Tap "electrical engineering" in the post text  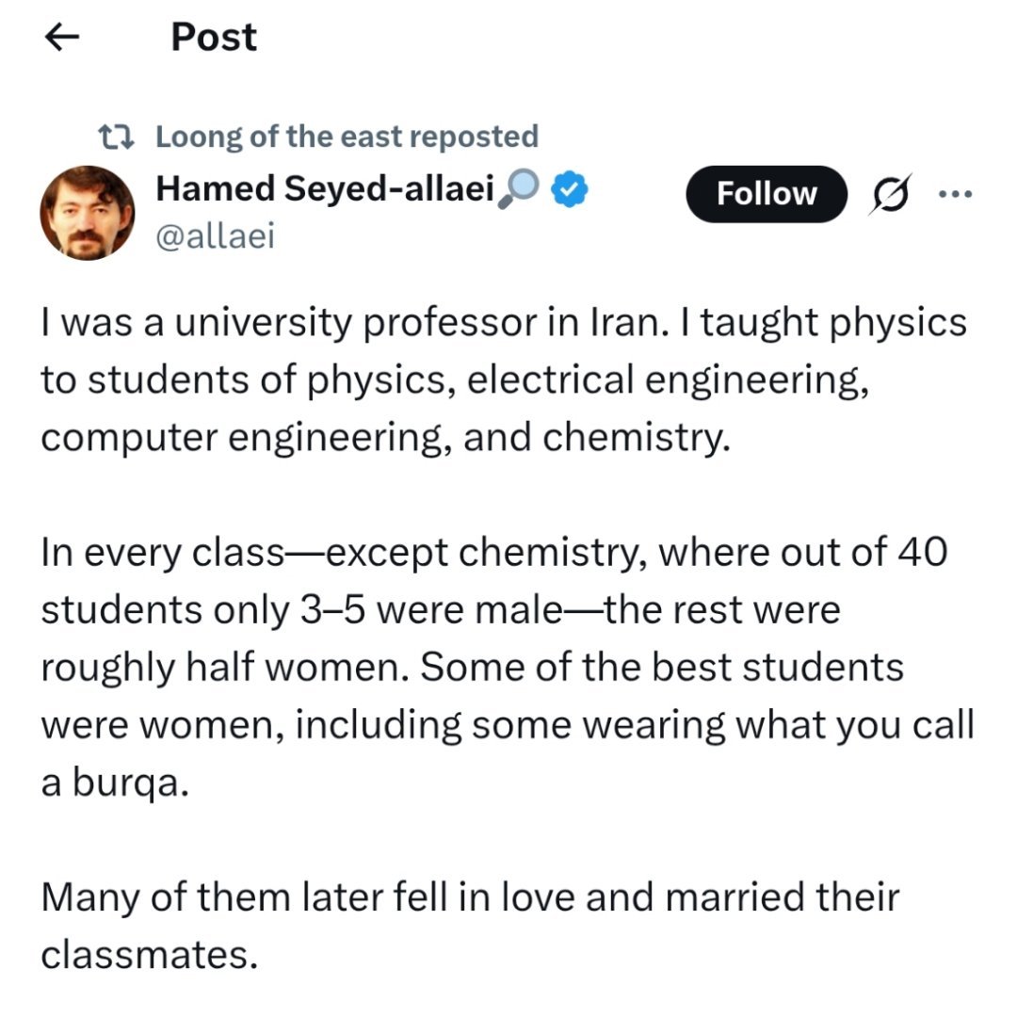coord(667,380)
